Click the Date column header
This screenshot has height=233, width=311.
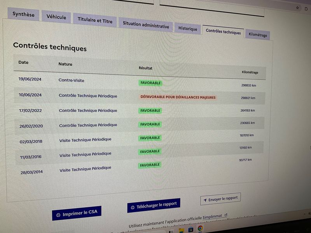[x=23, y=62]
